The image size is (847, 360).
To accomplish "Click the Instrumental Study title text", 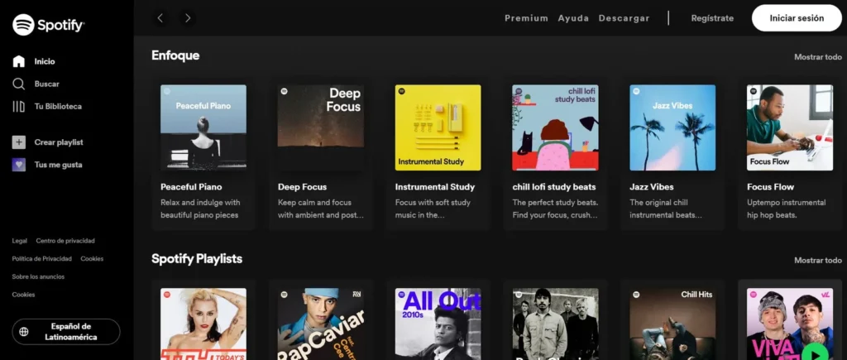I will 435,187.
